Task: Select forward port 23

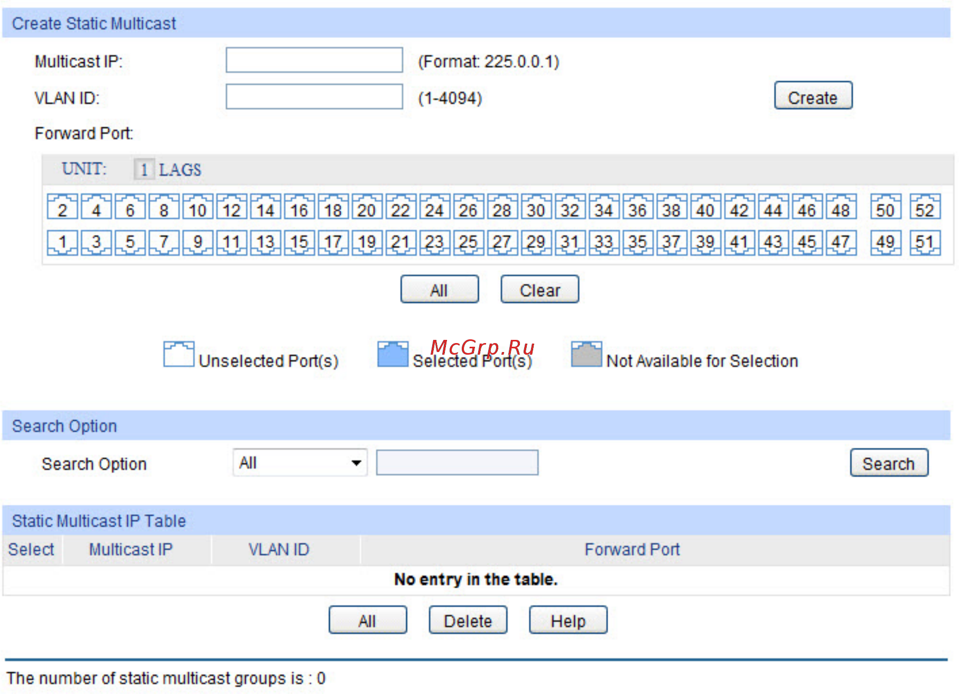Action: 434,243
